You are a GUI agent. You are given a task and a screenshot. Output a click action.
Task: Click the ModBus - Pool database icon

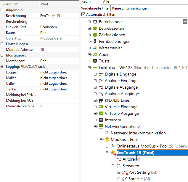pyautogui.click(x=107, y=139)
